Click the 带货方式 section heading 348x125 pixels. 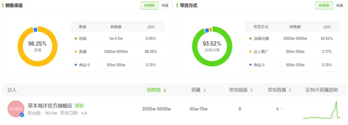[188, 5]
